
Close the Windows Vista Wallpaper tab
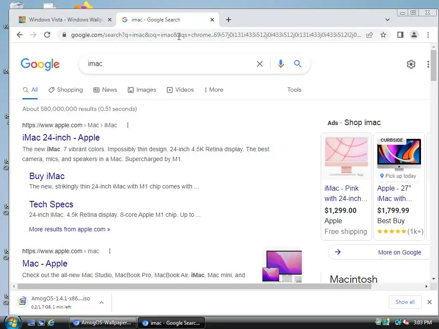(x=110, y=20)
